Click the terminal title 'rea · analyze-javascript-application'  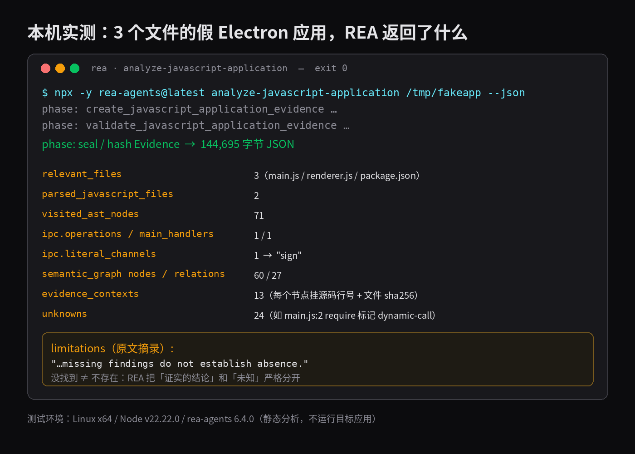(x=189, y=68)
